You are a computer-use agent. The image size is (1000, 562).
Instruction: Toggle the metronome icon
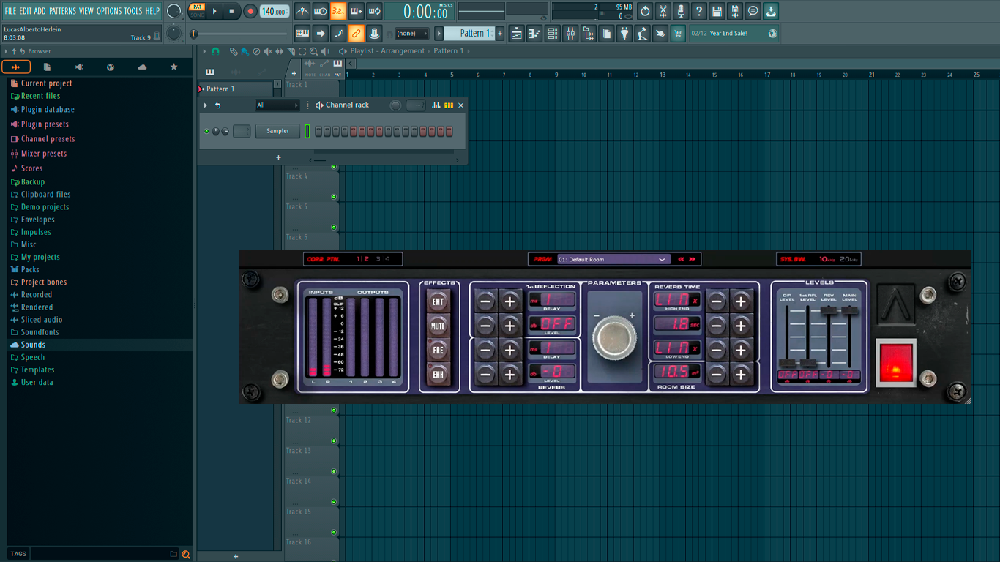click(302, 11)
